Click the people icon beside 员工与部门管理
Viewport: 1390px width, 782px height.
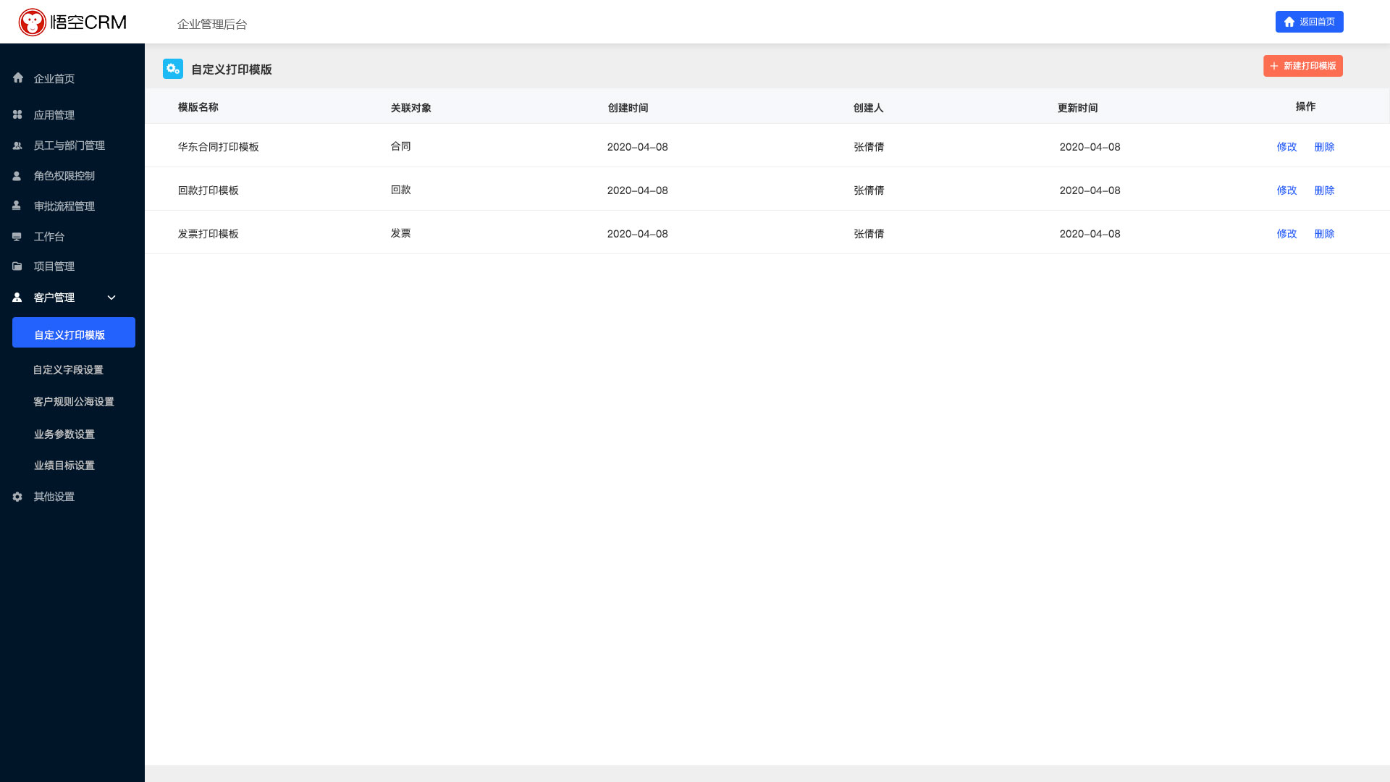coord(17,146)
